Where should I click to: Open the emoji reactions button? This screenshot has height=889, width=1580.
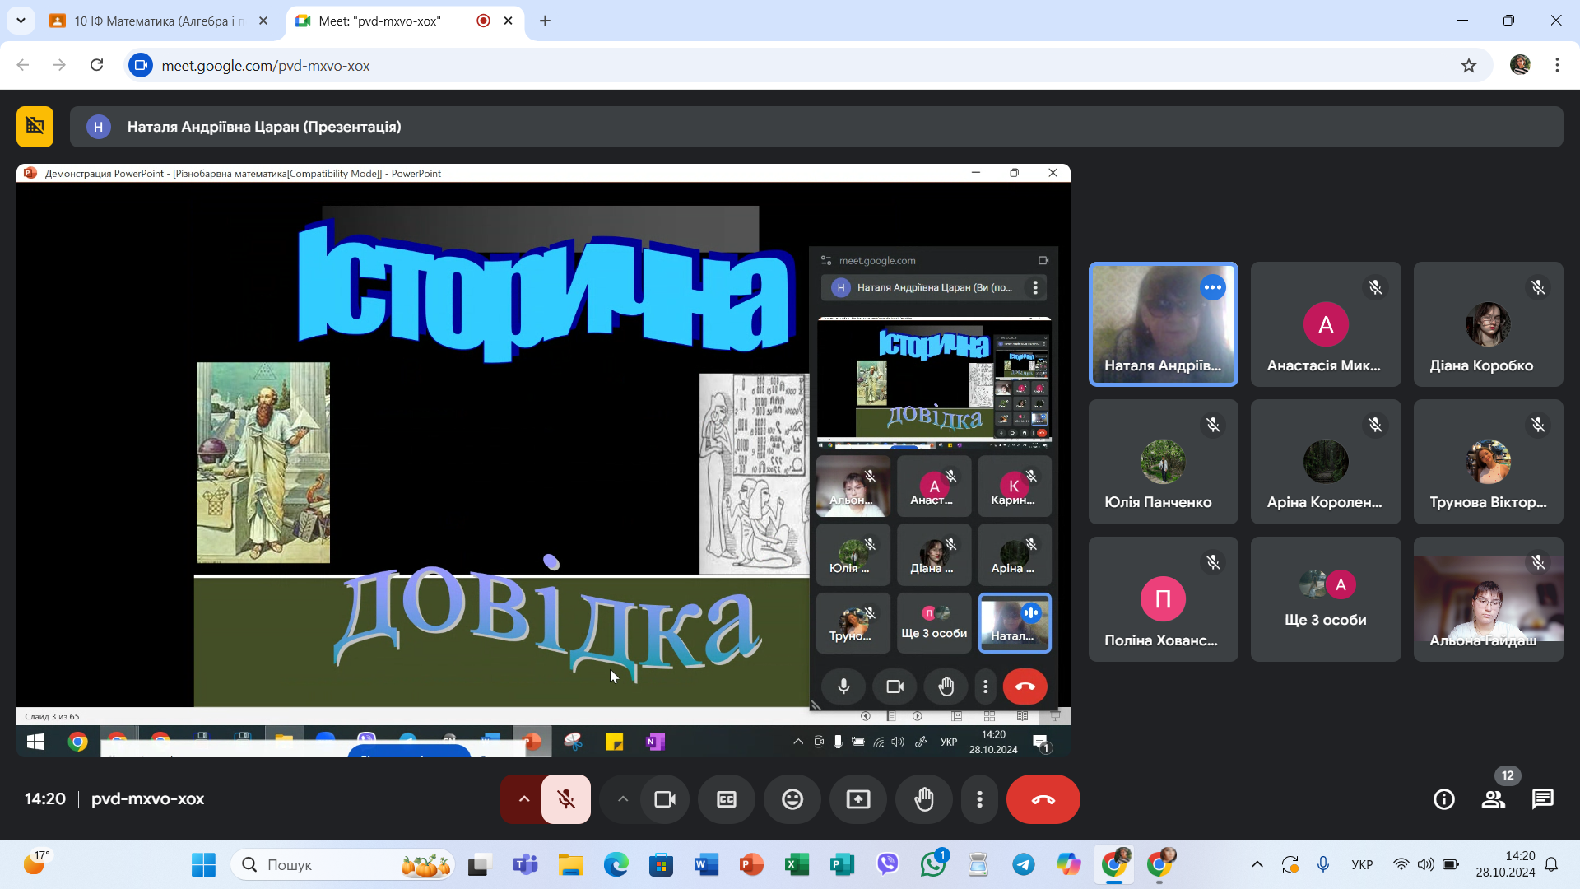[x=792, y=799]
